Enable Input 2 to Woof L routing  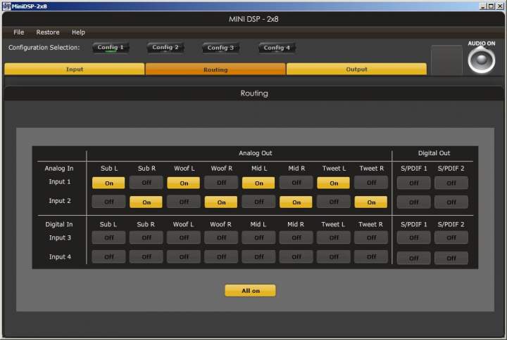pyautogui.click(x=184, y=202)
